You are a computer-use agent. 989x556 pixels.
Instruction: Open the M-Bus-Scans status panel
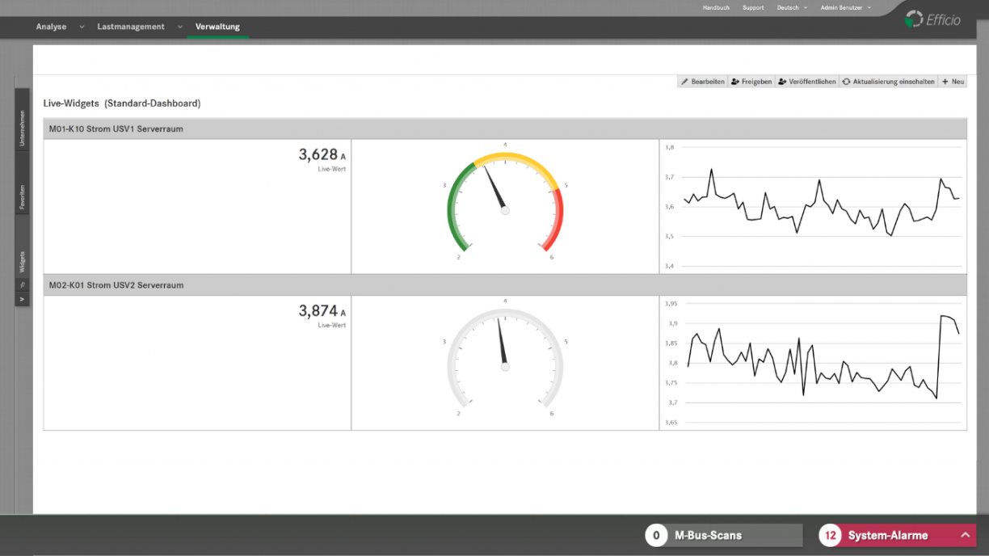pyautogui.click(x=724, y=535)
